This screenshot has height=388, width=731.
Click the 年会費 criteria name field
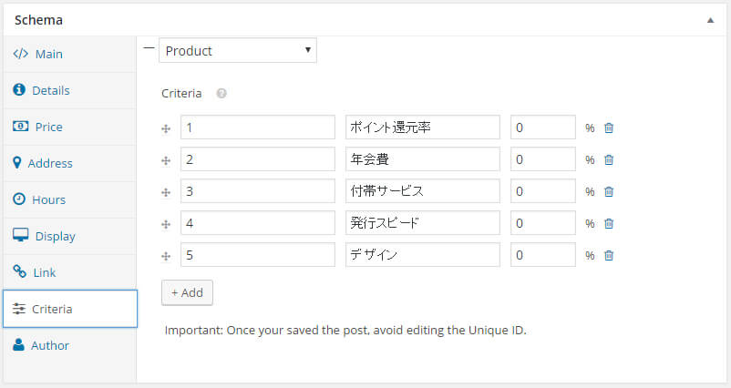pyautogui.click(x=422, y=158)
